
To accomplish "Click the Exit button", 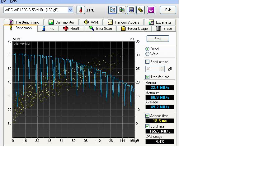I will (x=168, y=10).
